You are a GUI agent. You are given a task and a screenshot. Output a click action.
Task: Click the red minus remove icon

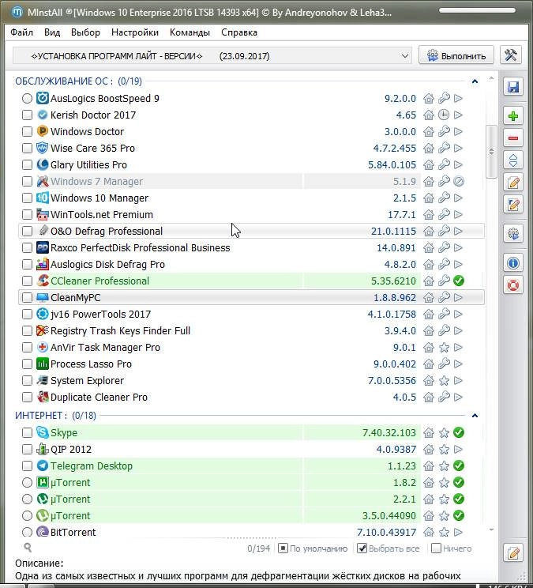(x=512, y=138)
